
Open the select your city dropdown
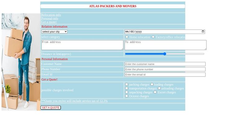click(x=55, y=32)
